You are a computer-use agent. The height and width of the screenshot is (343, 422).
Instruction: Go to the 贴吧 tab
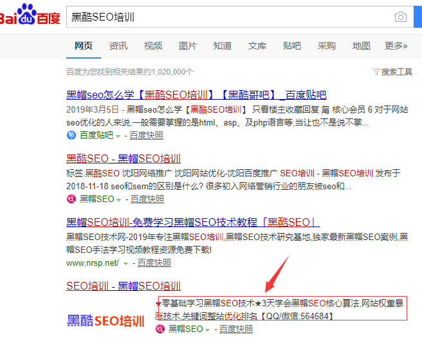tap(292, 46)
